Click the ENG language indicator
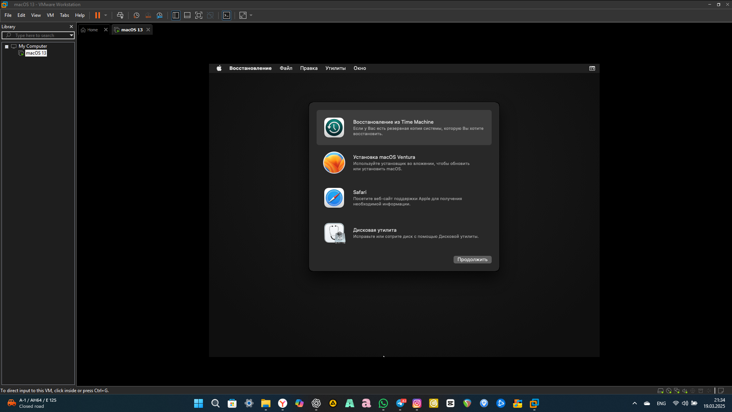The height and width of the screenshot is (412, 732). point(661,404)
